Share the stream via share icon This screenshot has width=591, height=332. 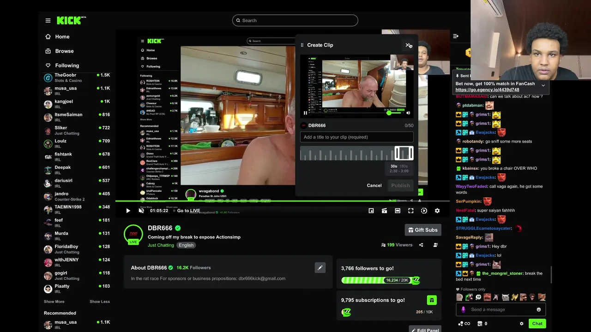click(421, 245)
